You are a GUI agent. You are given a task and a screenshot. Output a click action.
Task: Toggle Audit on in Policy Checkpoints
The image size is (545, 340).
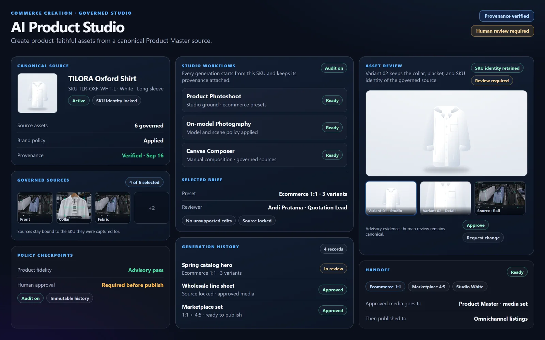point(30,298)
